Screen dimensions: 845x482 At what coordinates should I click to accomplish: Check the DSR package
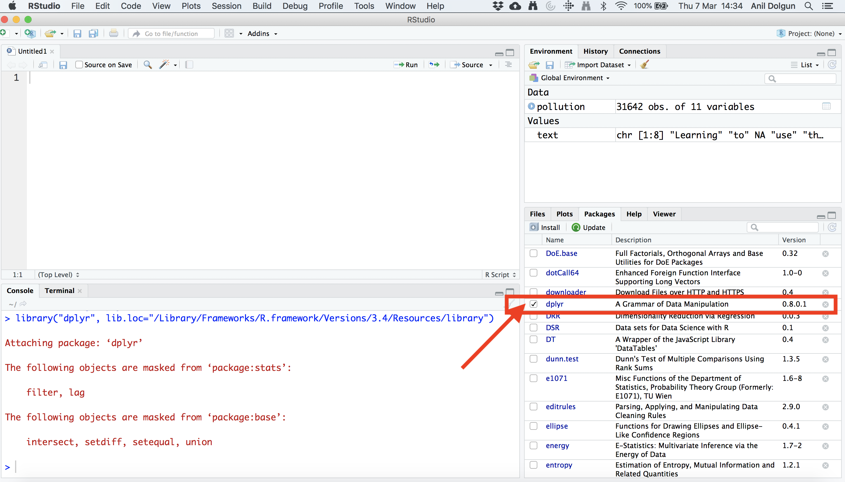(534, 328)
